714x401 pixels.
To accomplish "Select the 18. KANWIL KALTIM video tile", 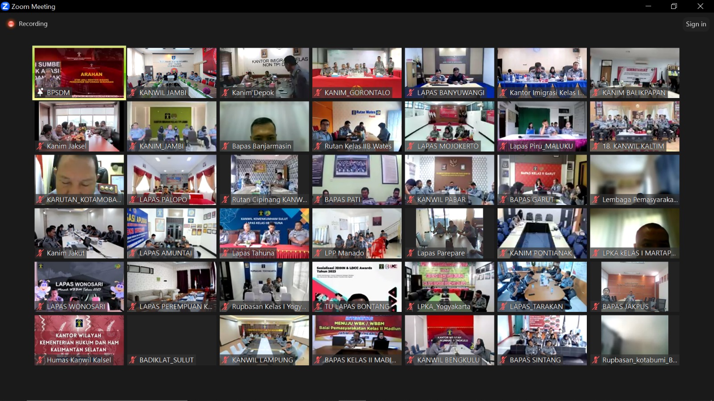I will pos(634,125).
